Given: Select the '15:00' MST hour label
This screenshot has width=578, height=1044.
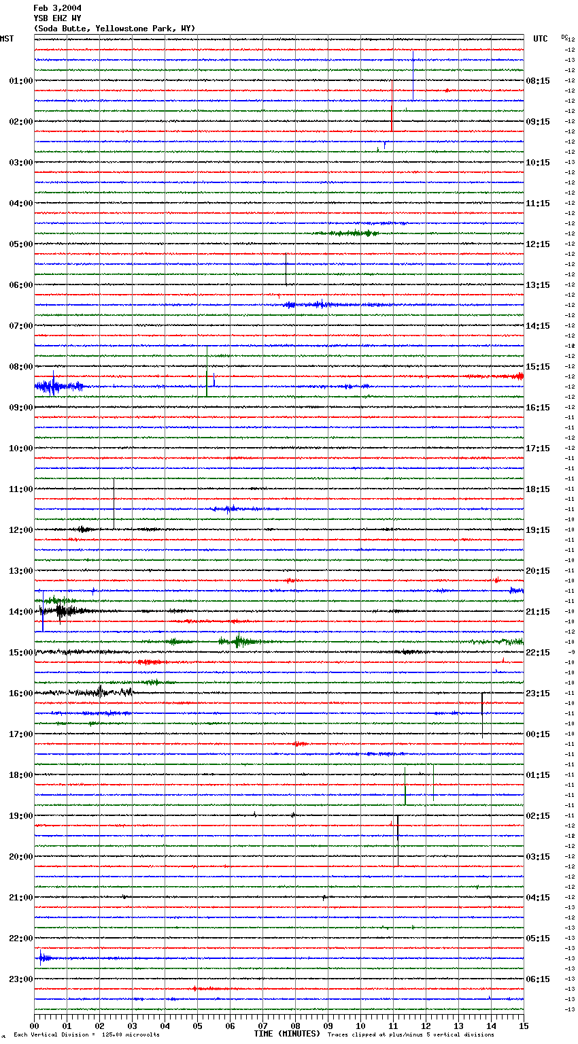Looking at the screenshot, I should pyautogui.click(x=21, y=653).
